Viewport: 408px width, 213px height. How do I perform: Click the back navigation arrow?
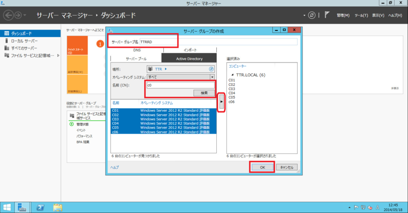8,15
